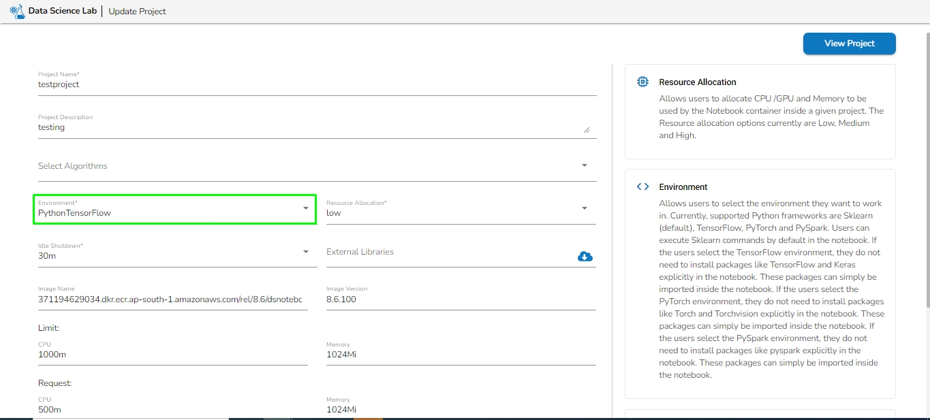Click the External Libraries cloud download icon
930x420 pixels.
pyautogui.click(x=585, y=256)
